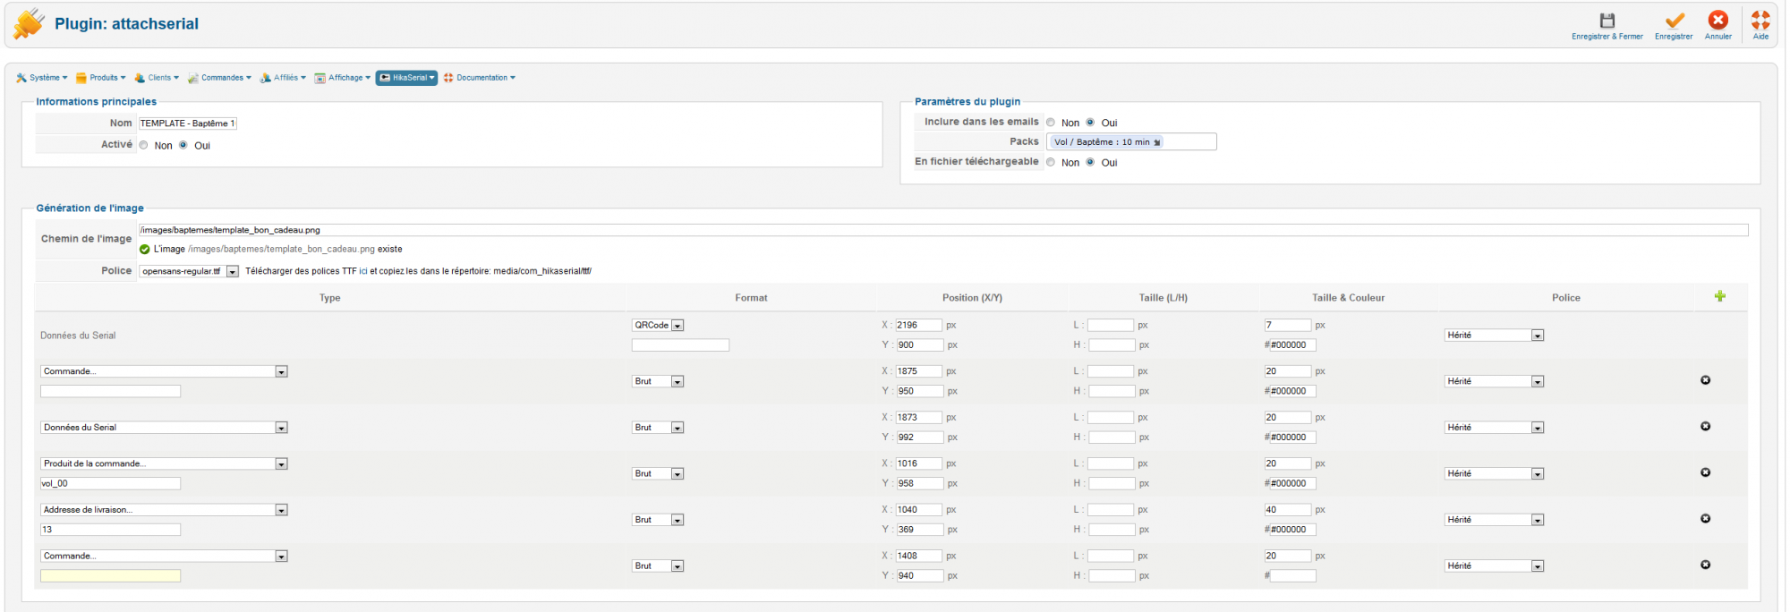Select Oui for En fichier téléchargeable
Image resolution: width=1790 pixels, height=612 pixels.
point(1090,162)
